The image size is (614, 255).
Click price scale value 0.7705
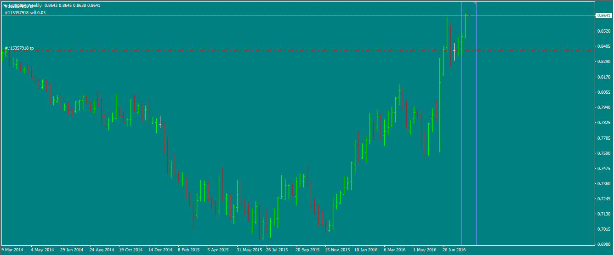[x=603, y=138]
